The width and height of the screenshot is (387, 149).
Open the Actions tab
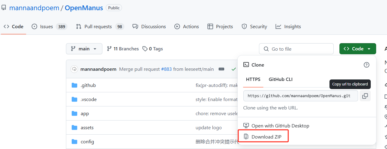click(187, 26)
